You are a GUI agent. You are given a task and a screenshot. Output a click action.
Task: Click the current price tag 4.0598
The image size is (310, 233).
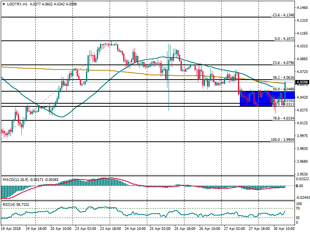302,82
